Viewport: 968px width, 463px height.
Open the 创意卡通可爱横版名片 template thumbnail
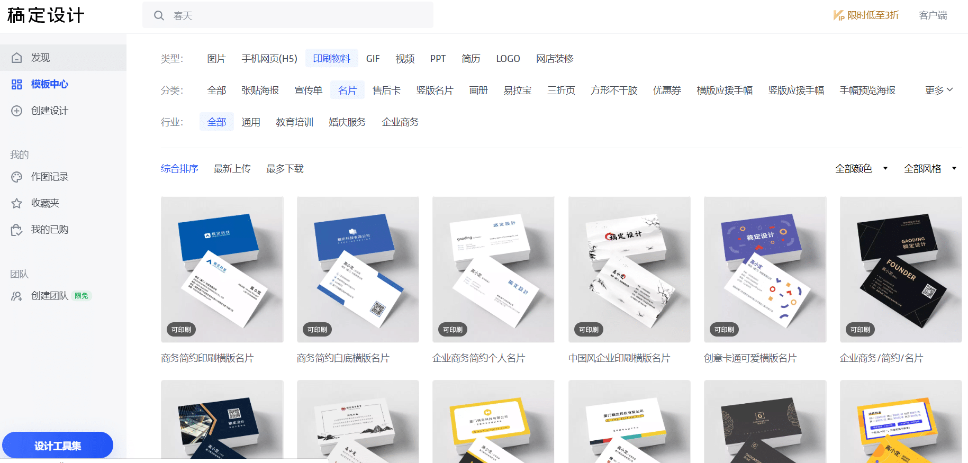[765, 269]
